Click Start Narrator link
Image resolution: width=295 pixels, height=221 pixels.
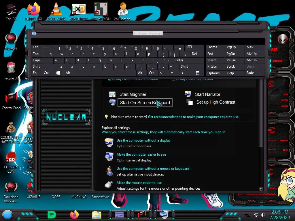click(x=207, y=94)
